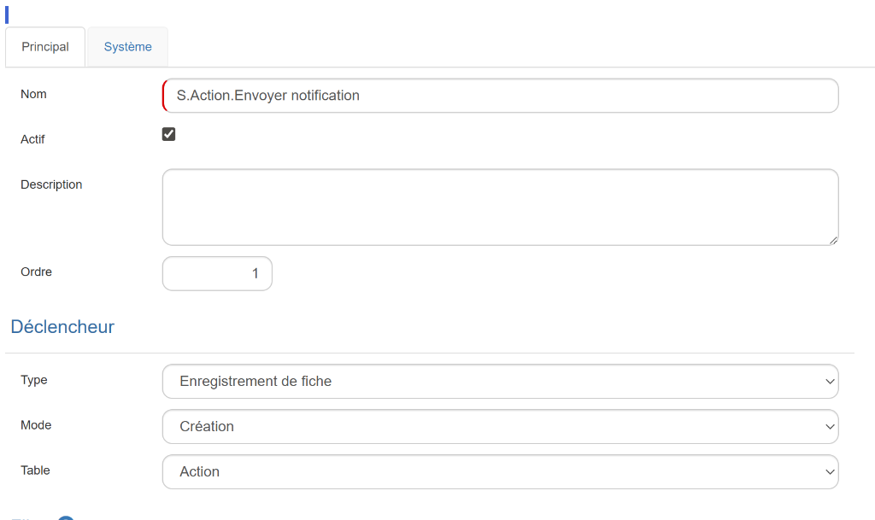Focus the Ordre number field
The width and height of the screenshot is (875, 520).
[x=217, y=274]
